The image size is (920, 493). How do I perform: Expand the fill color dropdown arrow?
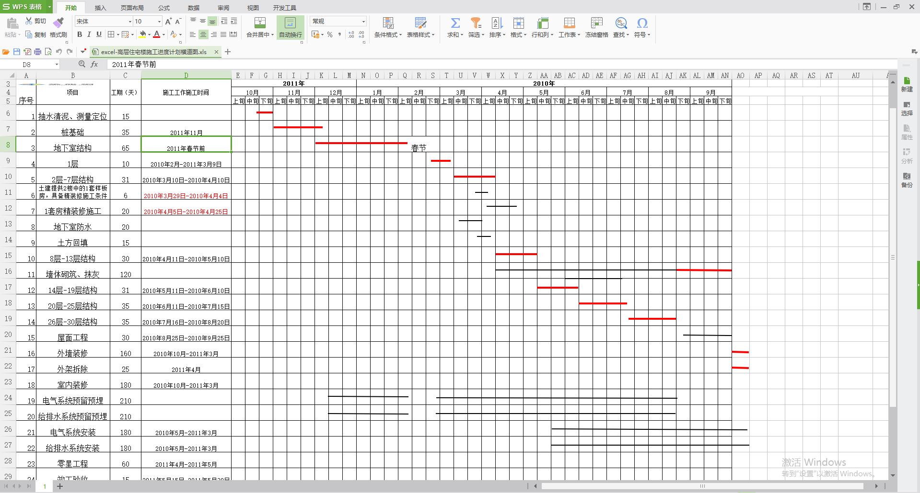[x=149, y=34]
